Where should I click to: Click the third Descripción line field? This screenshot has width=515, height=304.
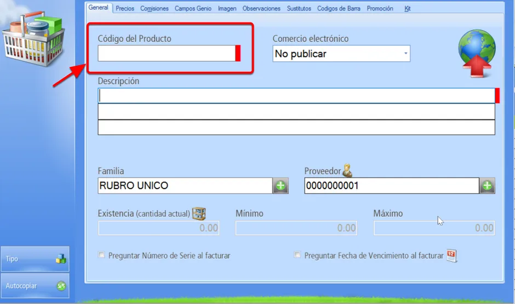point(296,128)
